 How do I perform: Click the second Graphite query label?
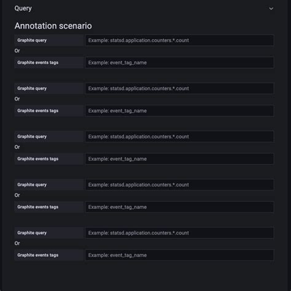(x=32, y=88)
